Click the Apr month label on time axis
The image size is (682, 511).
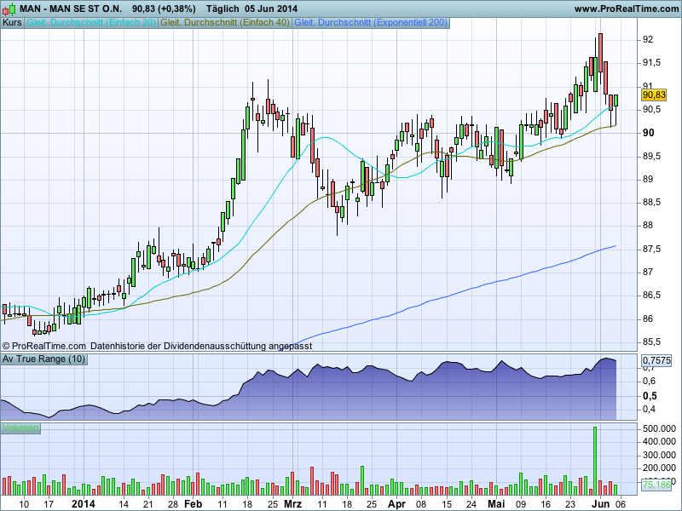coord(396,504)
